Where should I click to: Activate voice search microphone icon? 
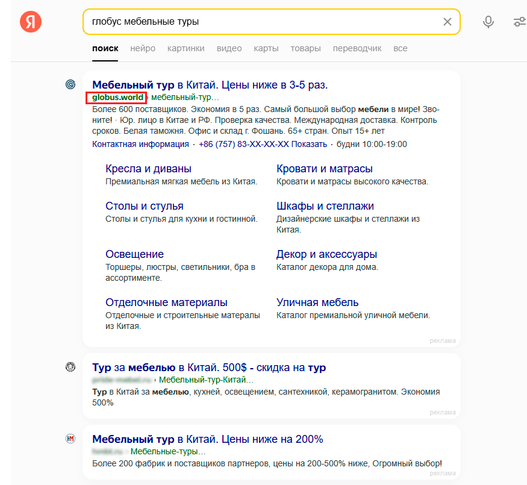(x=488, y=22)
